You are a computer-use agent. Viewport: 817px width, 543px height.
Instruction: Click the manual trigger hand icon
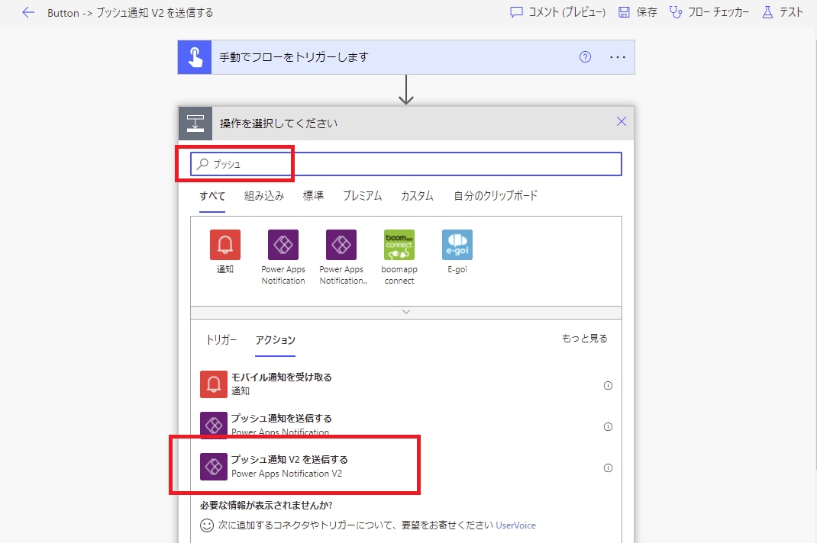pos(195,57)
